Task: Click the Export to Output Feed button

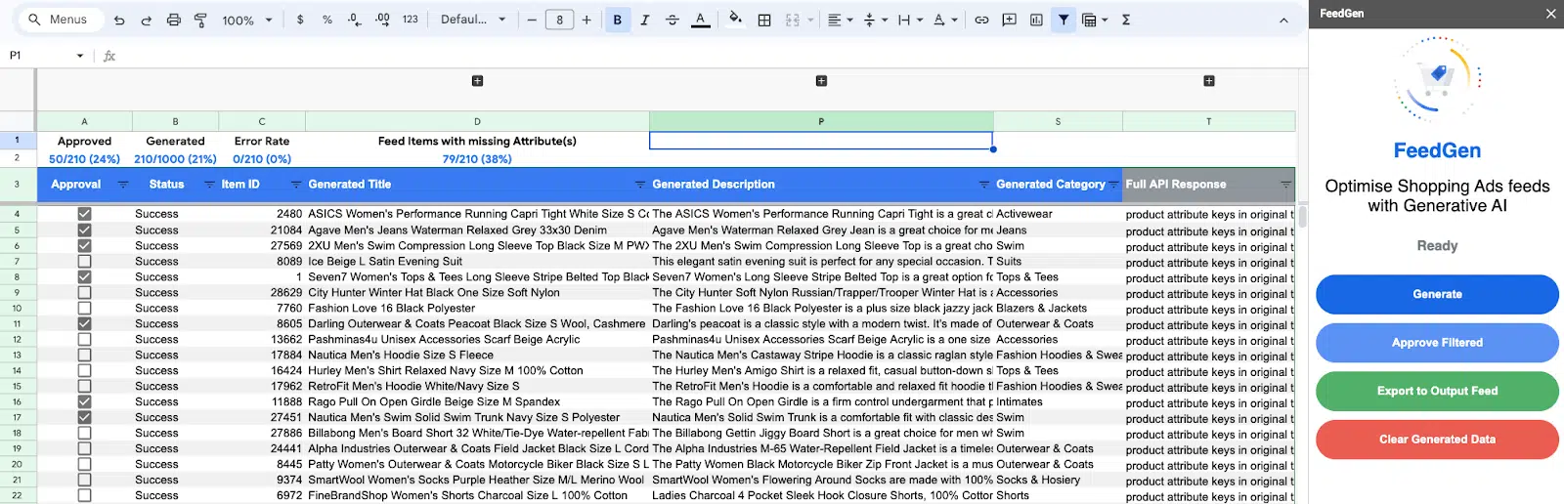Action: point(1437,391)
